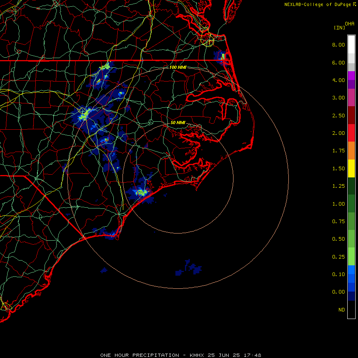Click the 2.00 legend value
This screenshot has width=358, height=358.
[x=339, y=133]
